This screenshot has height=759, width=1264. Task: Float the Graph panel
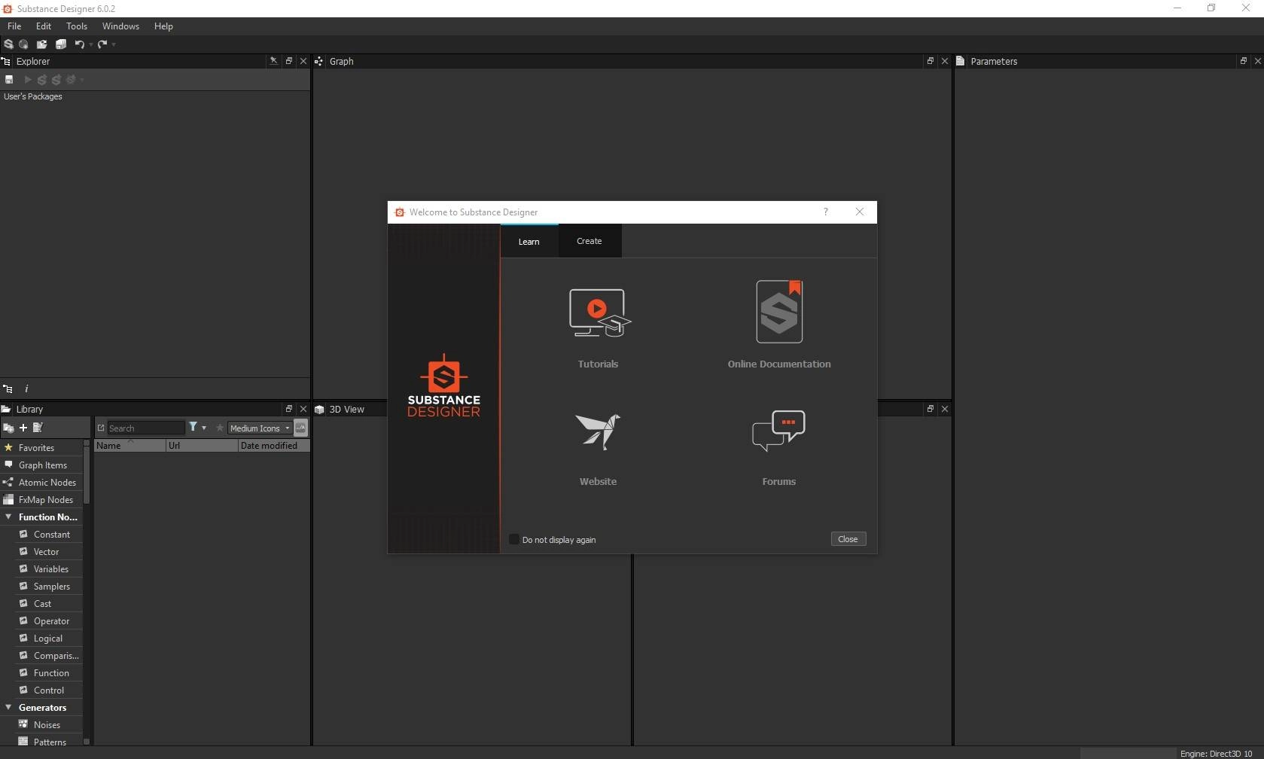tap(930, 61)
